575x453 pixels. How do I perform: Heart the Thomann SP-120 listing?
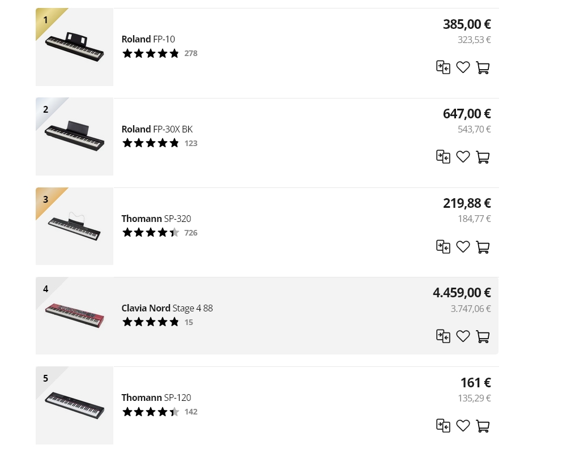pyautogui.click(x=463, y=426)
